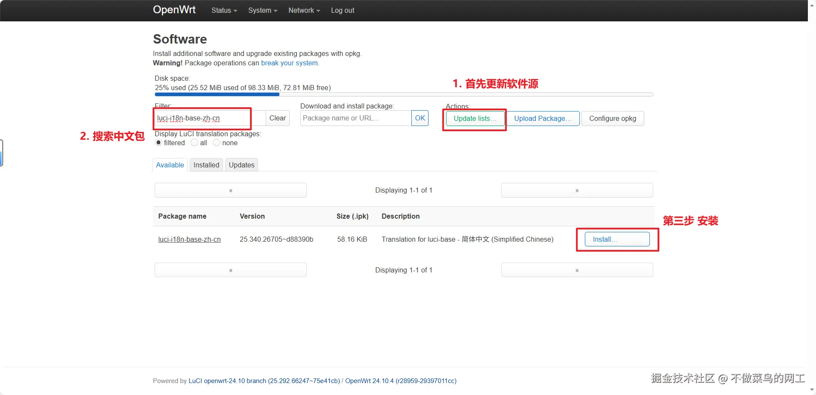Select the 'all' translation radio option
The image size is (816, 395).
pyautogui.click(x=194, y=143)
